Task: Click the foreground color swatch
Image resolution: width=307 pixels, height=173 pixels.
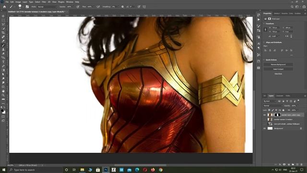Action: pyautogui.click(x=2, y=111)
